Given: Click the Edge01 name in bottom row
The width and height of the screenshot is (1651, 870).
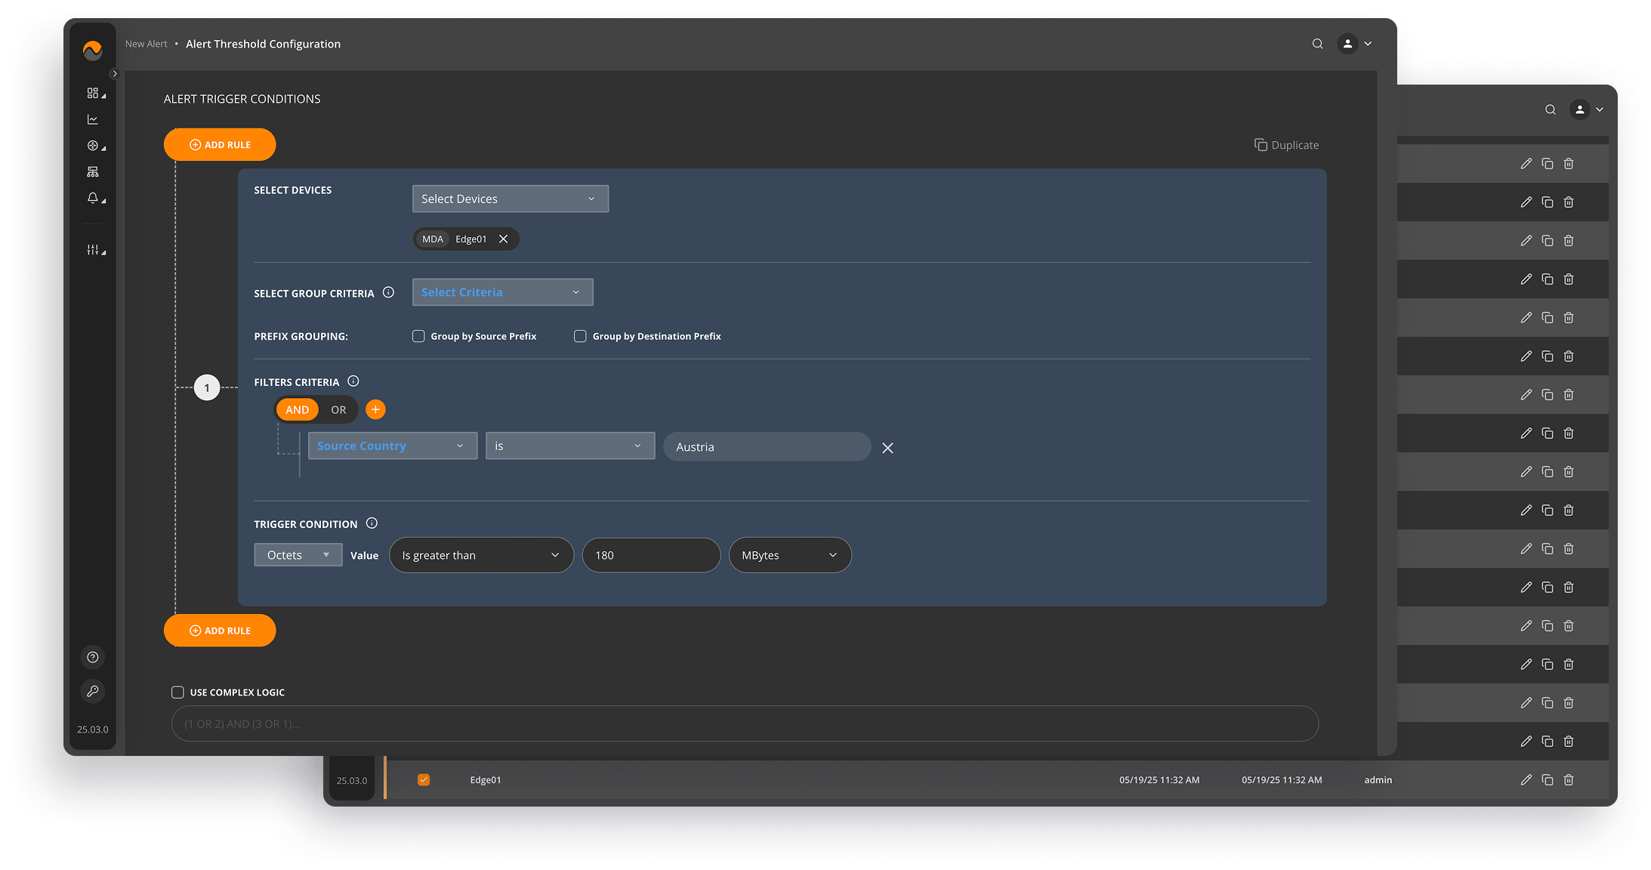Looking at the screenshot, I should tap(486, 779).
